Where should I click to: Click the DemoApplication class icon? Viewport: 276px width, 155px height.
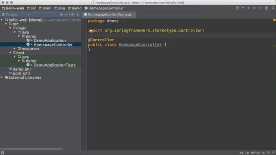[x=28, y=40]
